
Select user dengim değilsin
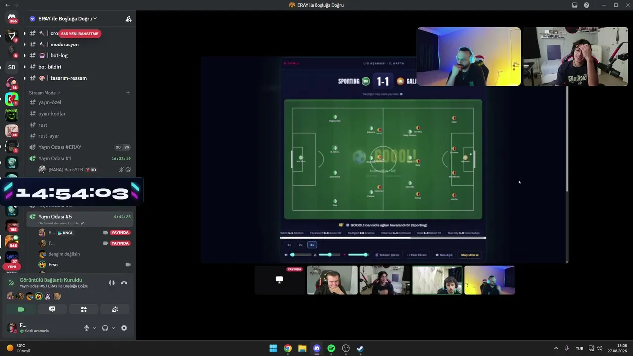point(84,254)
